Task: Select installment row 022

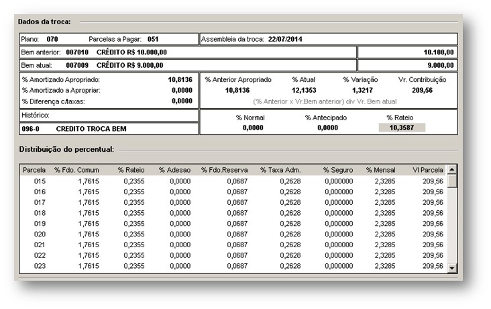Action: 233,255
